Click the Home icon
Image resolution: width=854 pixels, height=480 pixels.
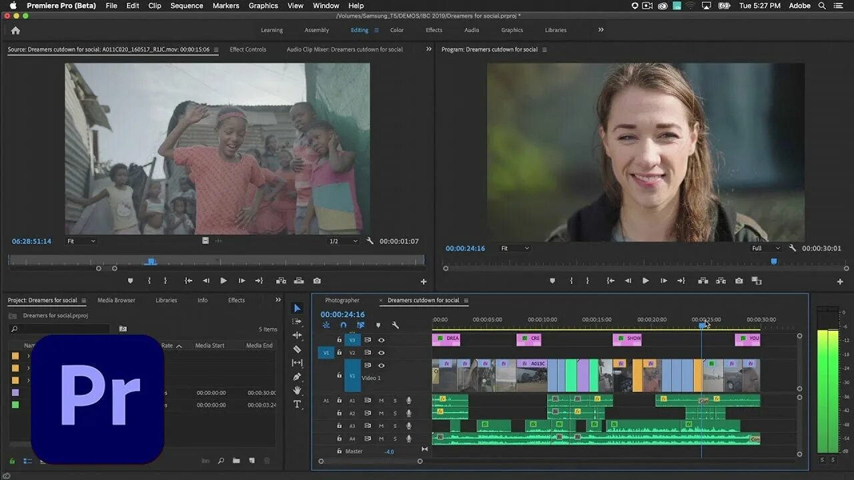point(15,30)
